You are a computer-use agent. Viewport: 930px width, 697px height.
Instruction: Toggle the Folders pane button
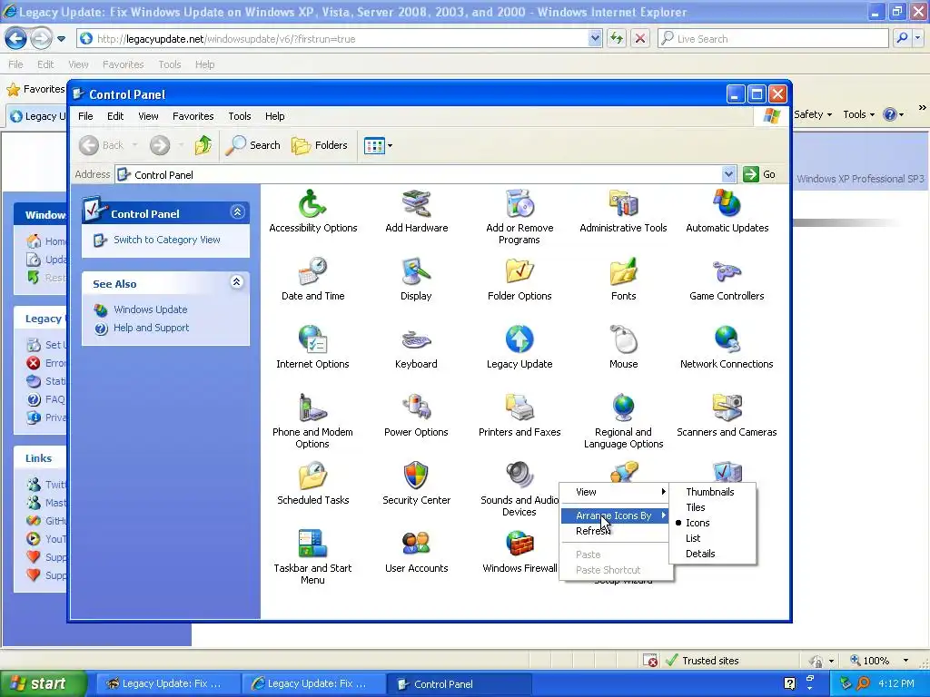tap(319, 145)
